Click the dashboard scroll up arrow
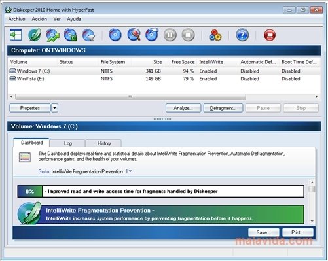 312,183
